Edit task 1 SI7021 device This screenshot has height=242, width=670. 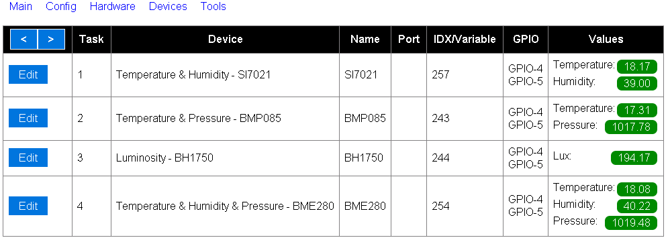click(x=28, y=74)
